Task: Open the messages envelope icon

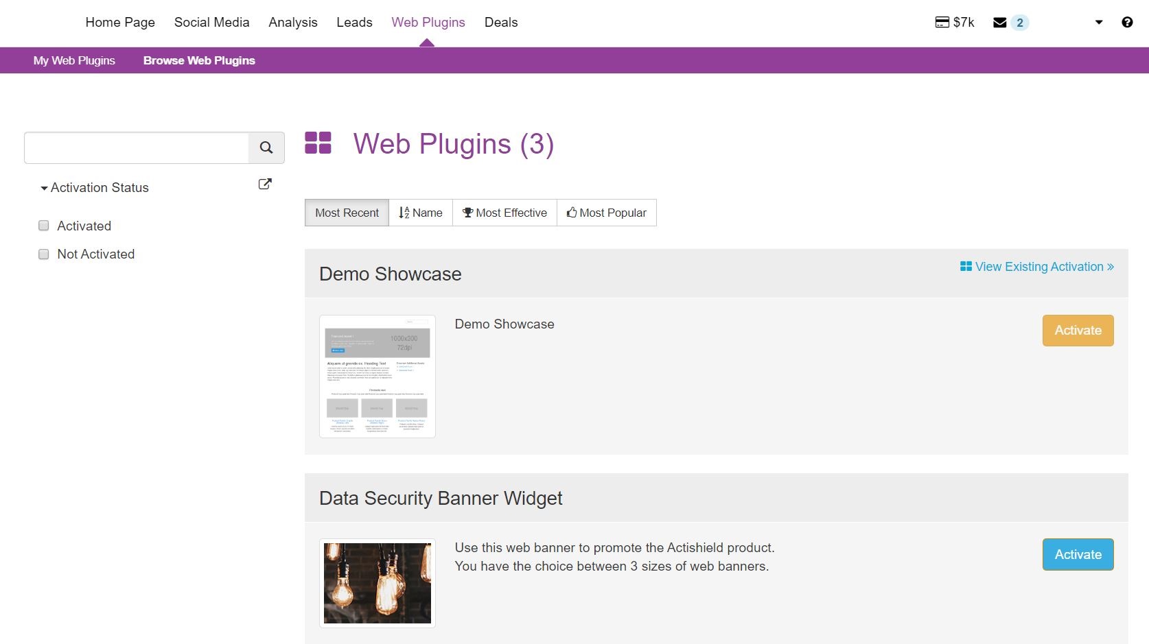Action: [x=999, y=22]
